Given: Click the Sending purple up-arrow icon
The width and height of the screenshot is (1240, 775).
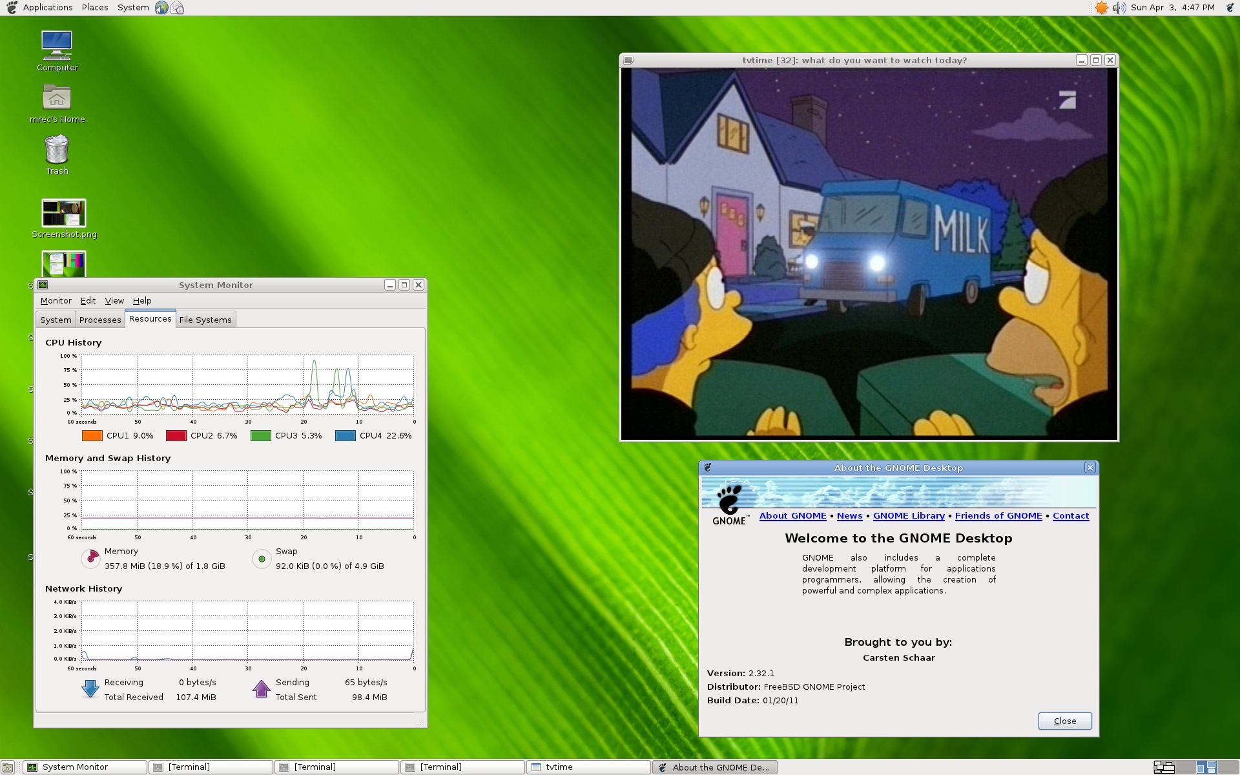Looking at the screenshot, I should [x=262, y=689].
